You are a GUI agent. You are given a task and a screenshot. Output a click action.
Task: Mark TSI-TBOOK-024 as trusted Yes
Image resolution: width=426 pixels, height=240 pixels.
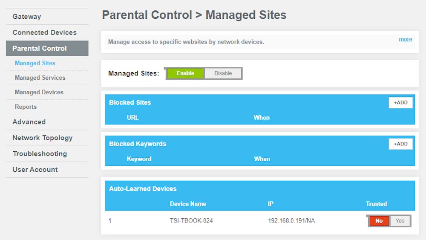click(400, 221)
